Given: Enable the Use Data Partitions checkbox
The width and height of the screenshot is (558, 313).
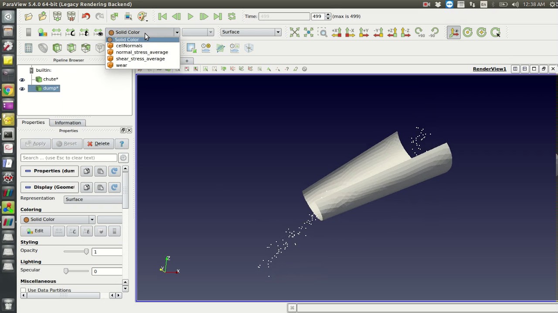Looking at the screenshot, I should pos(24,290).
